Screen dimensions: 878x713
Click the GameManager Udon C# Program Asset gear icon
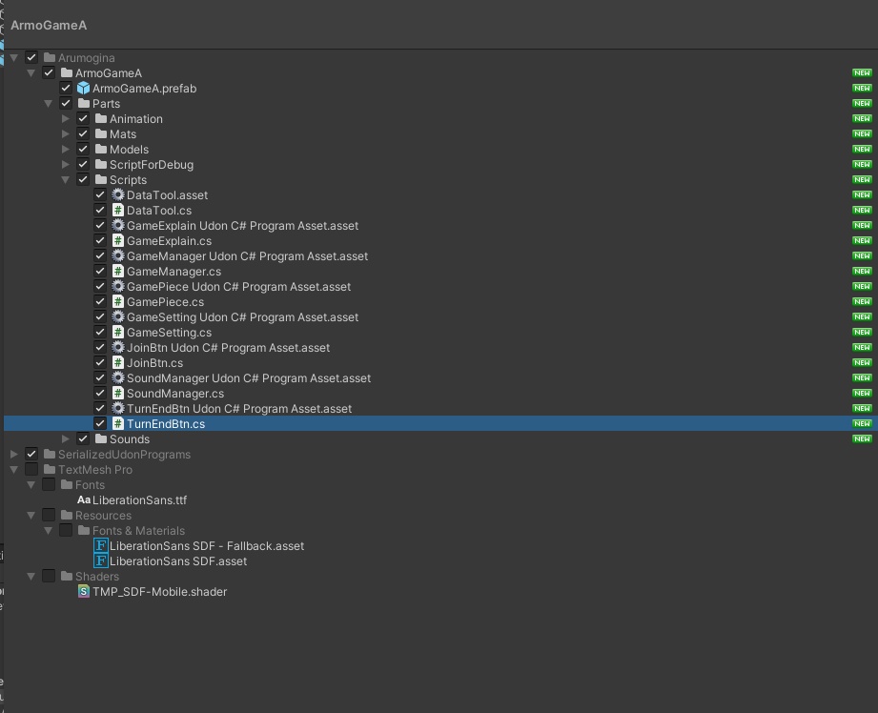click(x=117, y=256)
